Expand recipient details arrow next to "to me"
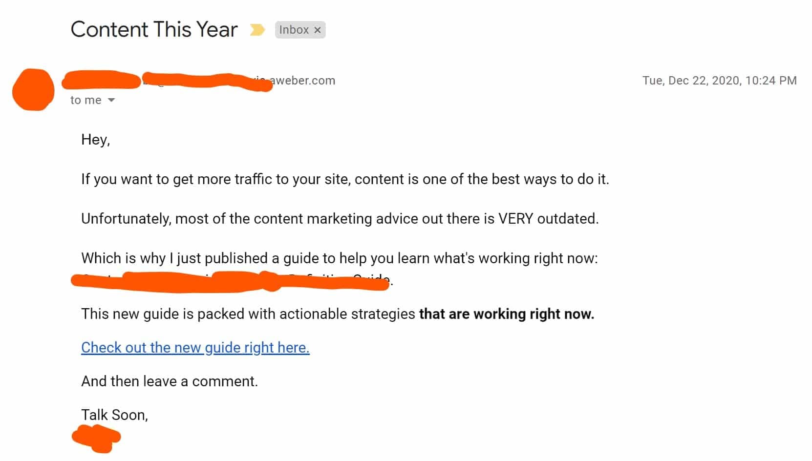812x461 pixels. tap(111, 100)
